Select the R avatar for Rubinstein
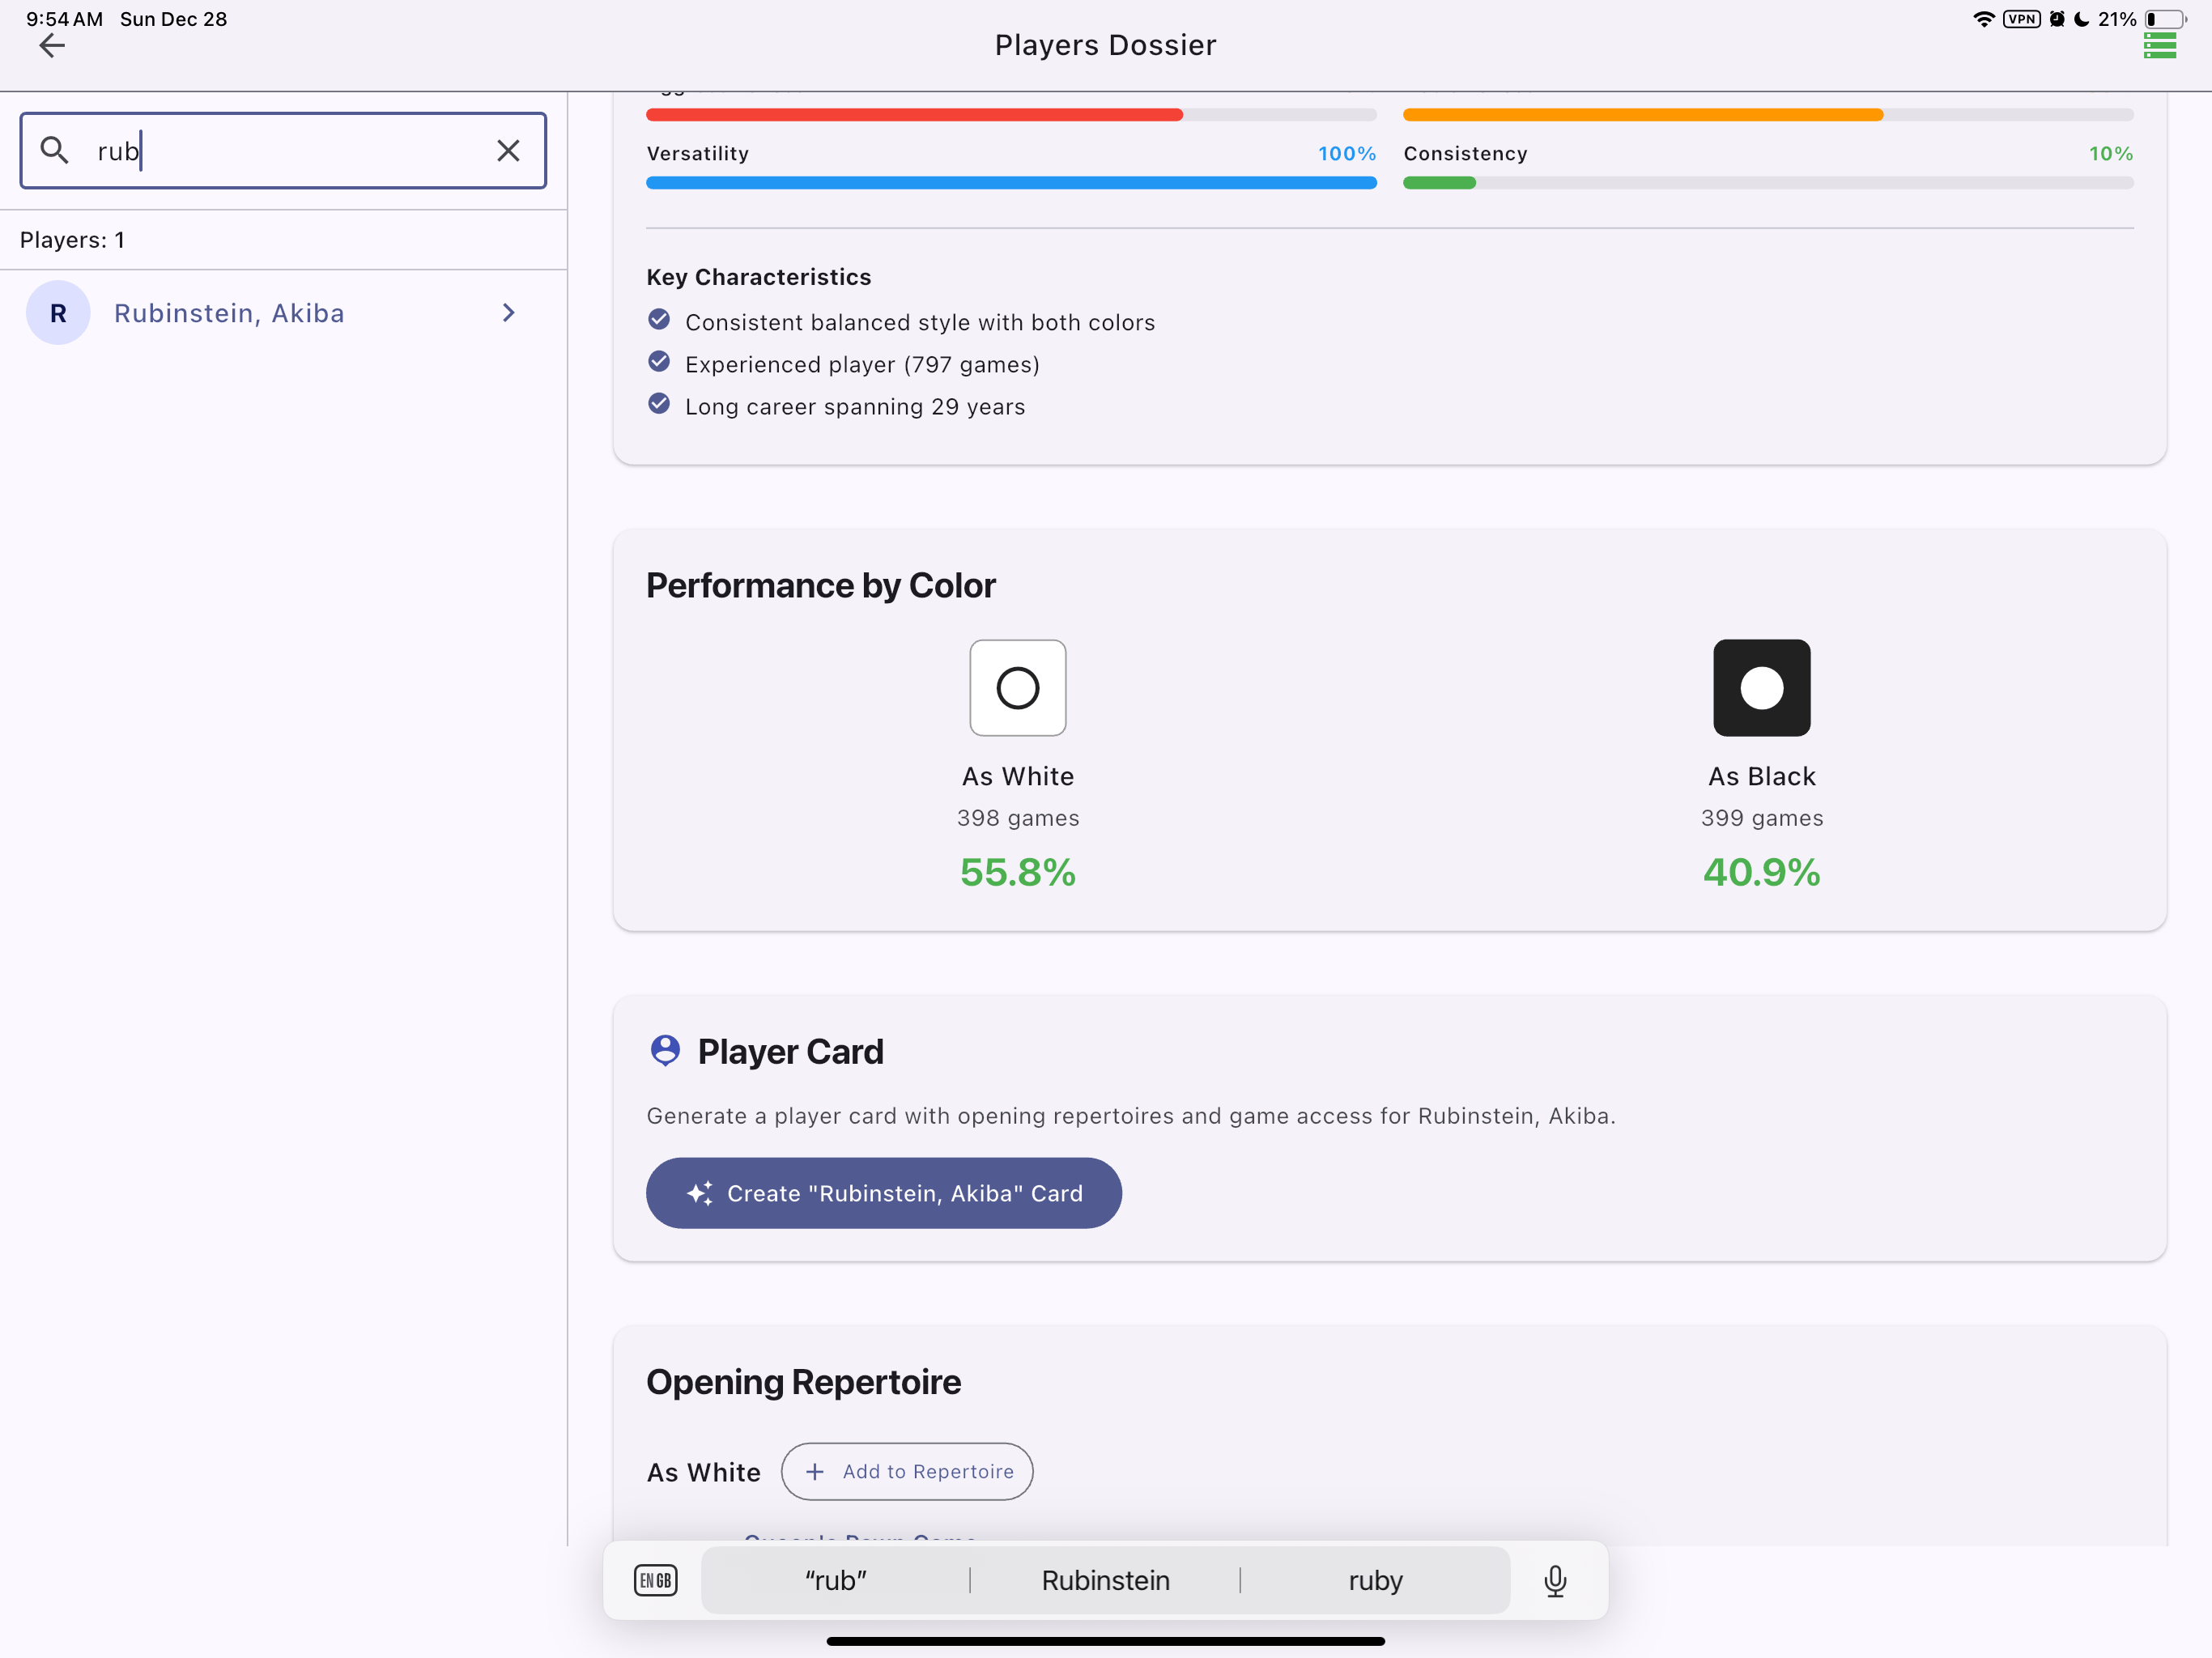The image size is (2212, 1658). tap(58, 313)
